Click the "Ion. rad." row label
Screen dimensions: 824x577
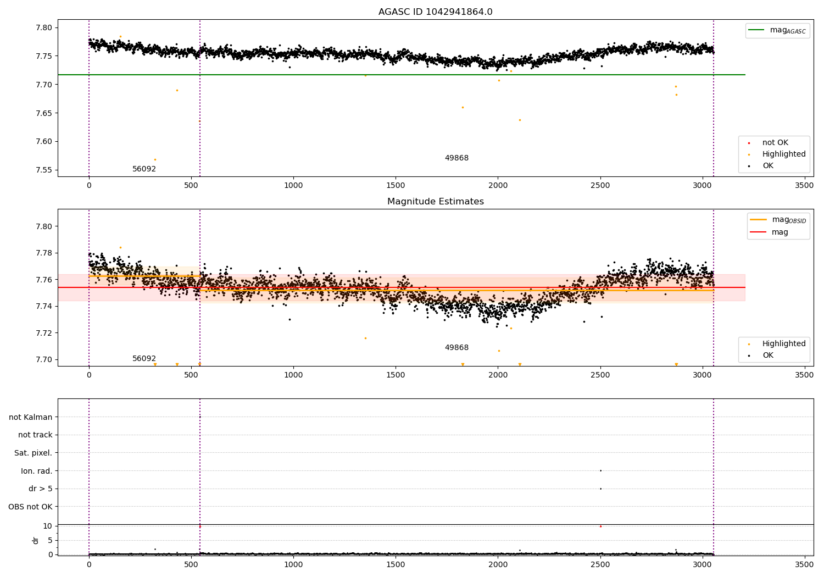[37, 471]
